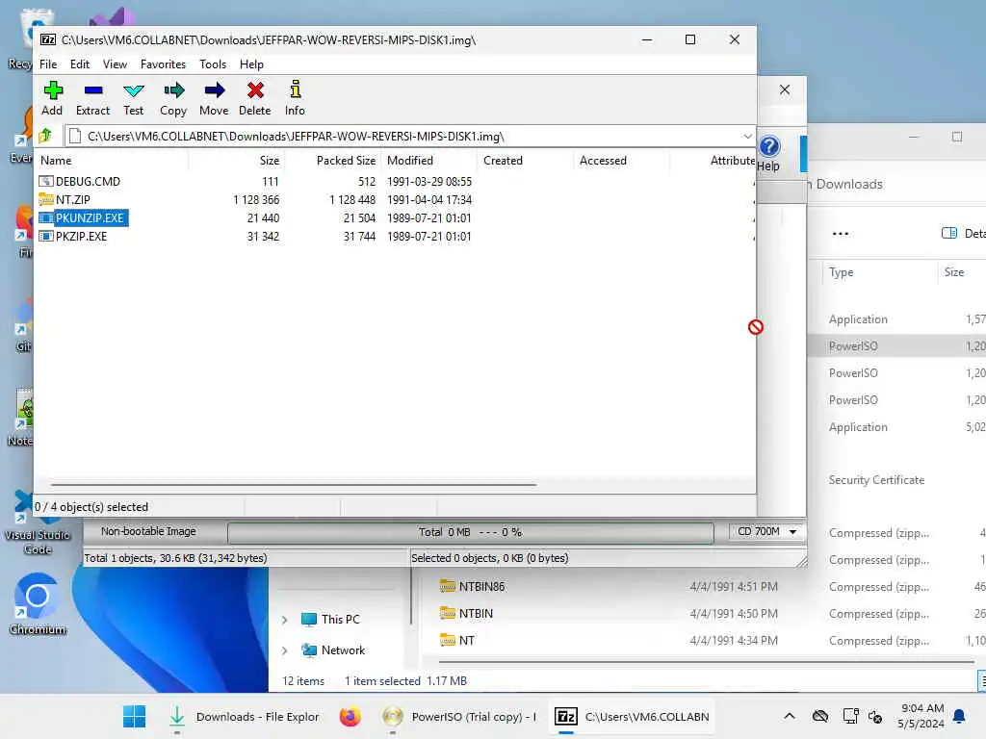The width and height of the screenshot is (986, 739).
Task: Expand the Network tree node
Action: click(x=285, y=650)
